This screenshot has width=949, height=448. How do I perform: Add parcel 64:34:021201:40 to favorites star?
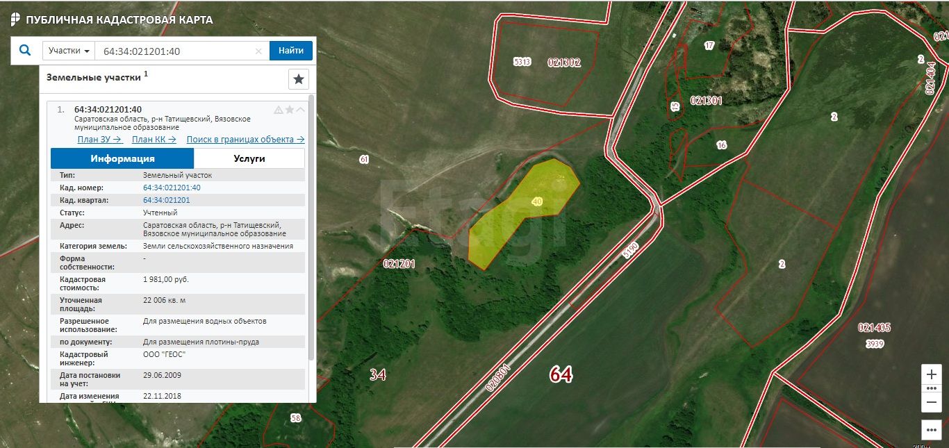(290, 110)
